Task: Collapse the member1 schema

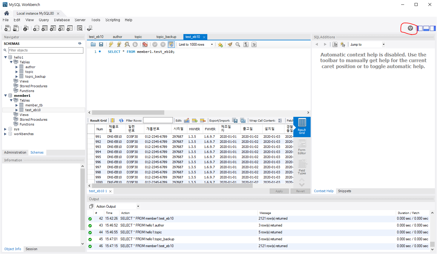Action: pos(5,96)
